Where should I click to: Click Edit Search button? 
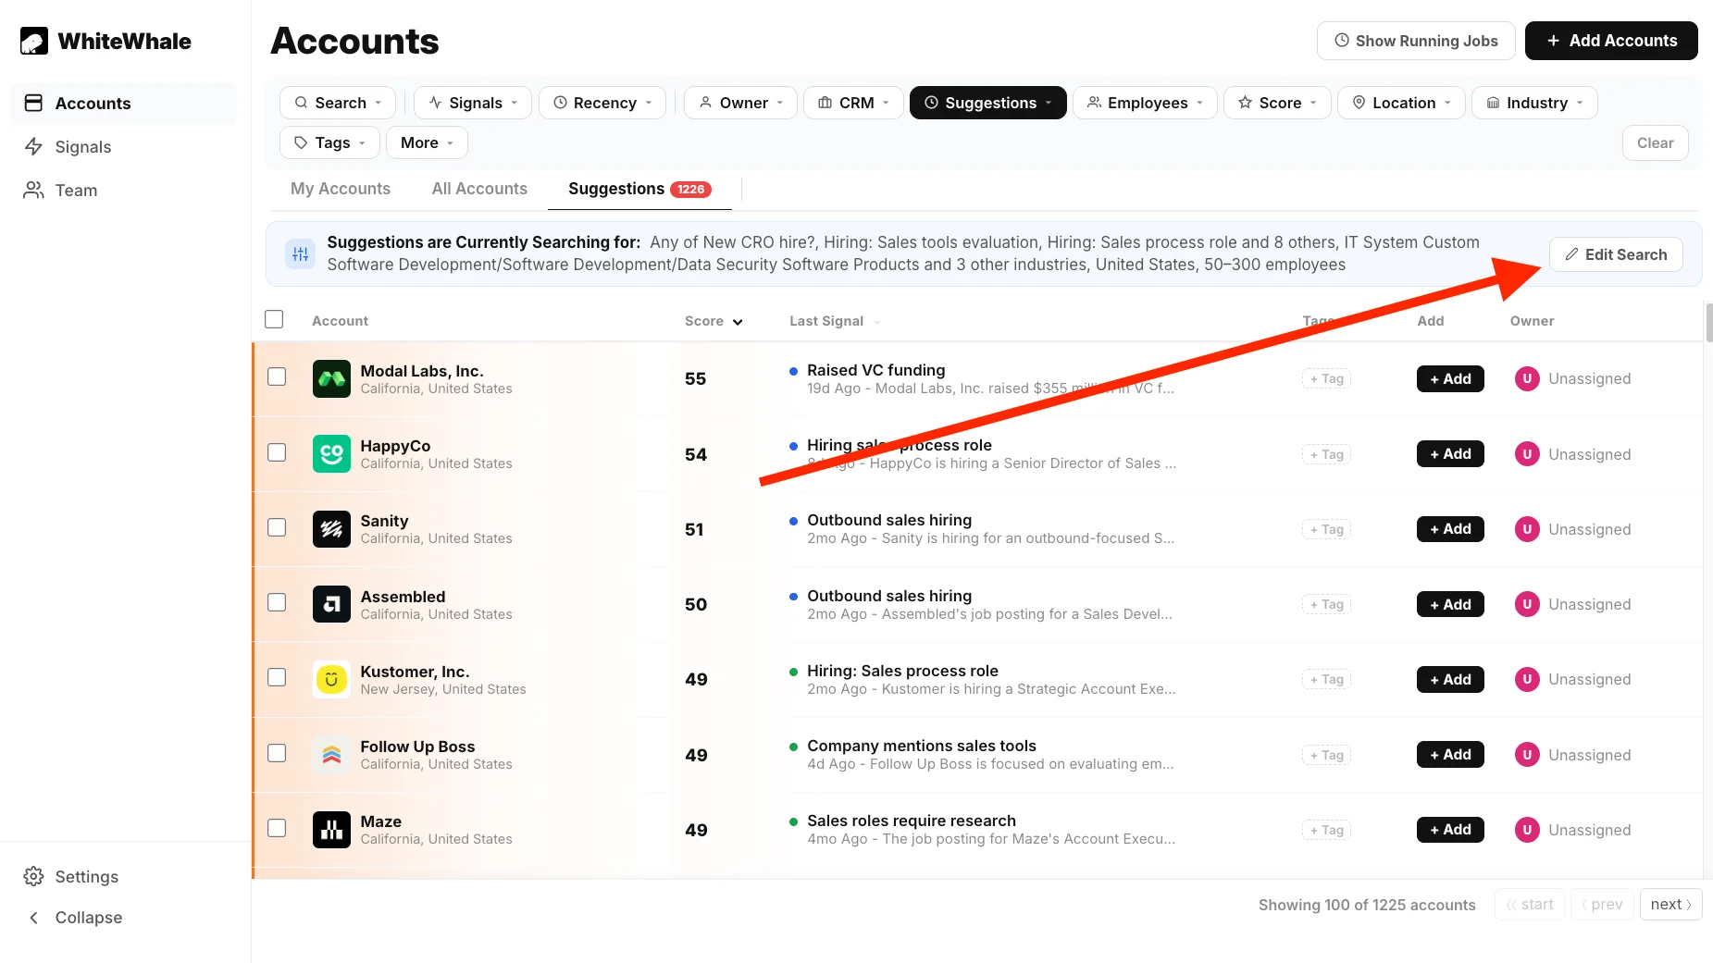click(1616, 254)
